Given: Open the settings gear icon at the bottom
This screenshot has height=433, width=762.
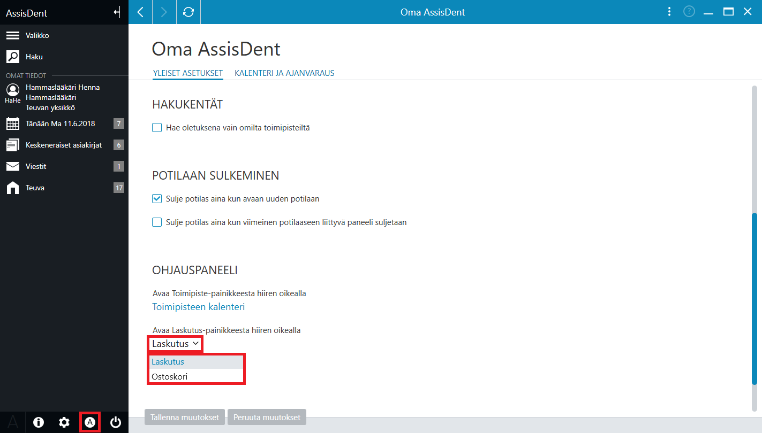Looking at the screenshot, I should 64,422.
